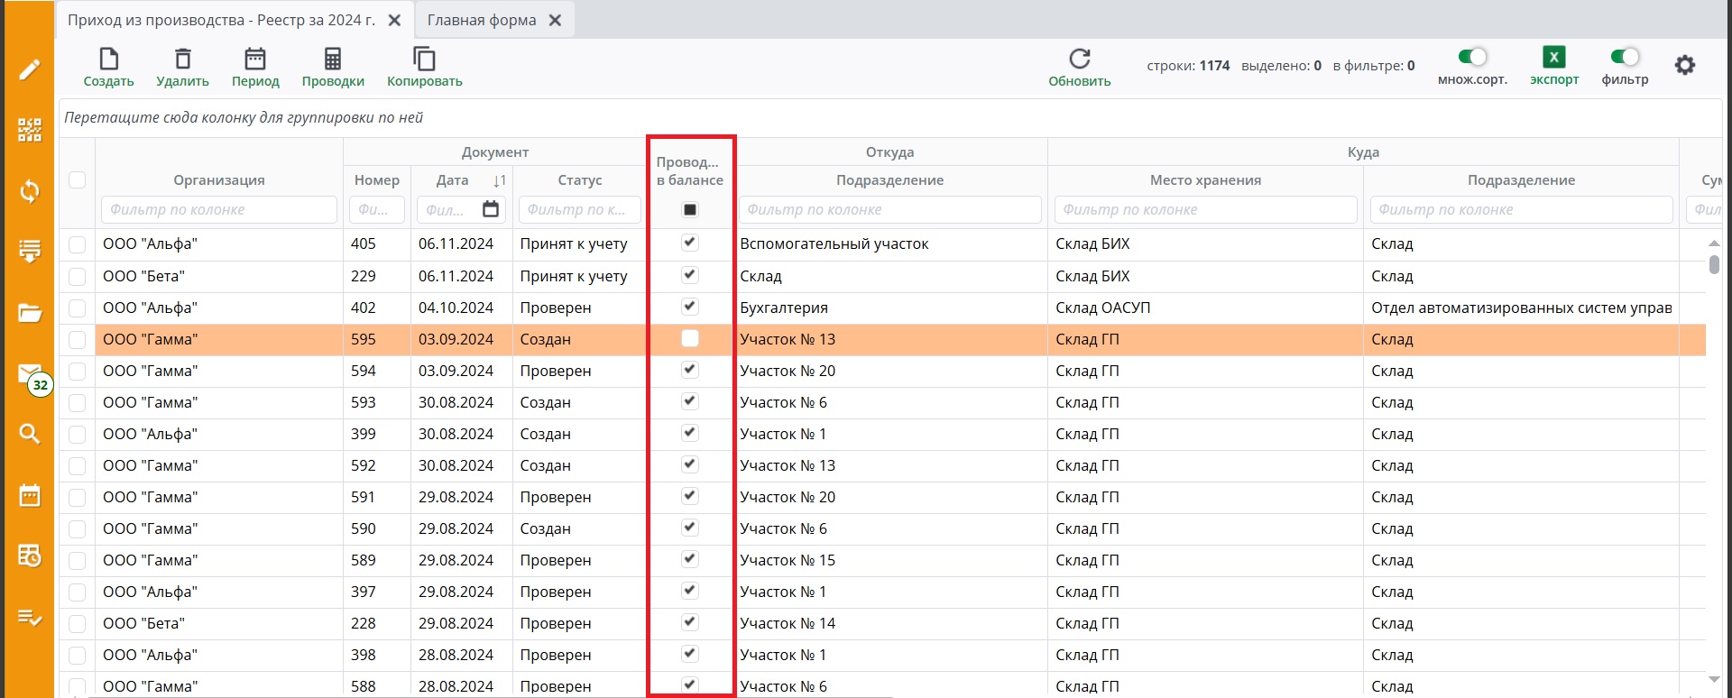Toggle the множ.сорт. switch

[1472, 58]
